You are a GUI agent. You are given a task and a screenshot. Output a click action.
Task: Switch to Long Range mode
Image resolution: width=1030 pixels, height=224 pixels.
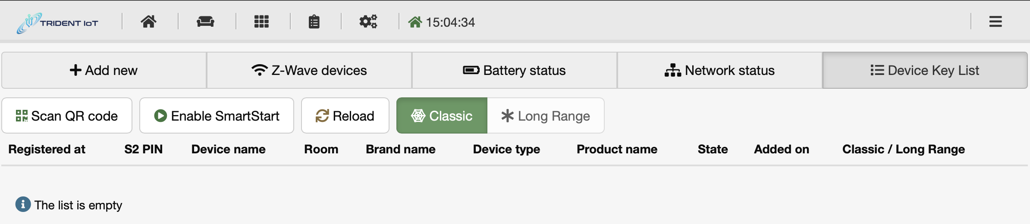point(546,115)
